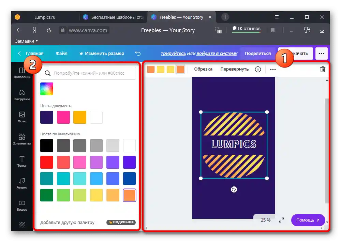Open the Помощь help button
Image resolution: width=341 pixels, height=242 pixels.
(x=308, y=220)
